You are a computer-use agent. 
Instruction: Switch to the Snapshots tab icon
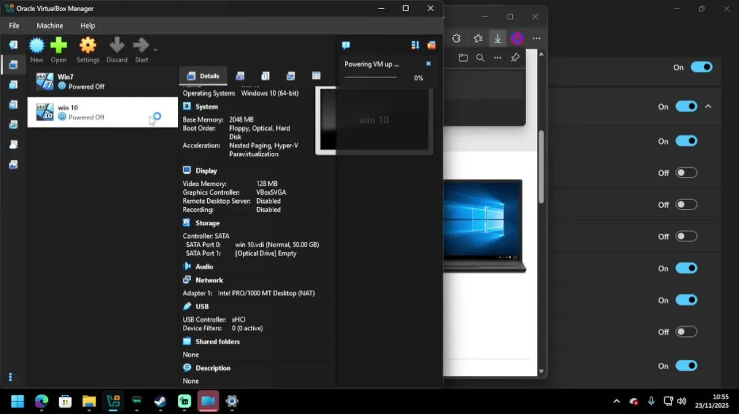[240, 76]
